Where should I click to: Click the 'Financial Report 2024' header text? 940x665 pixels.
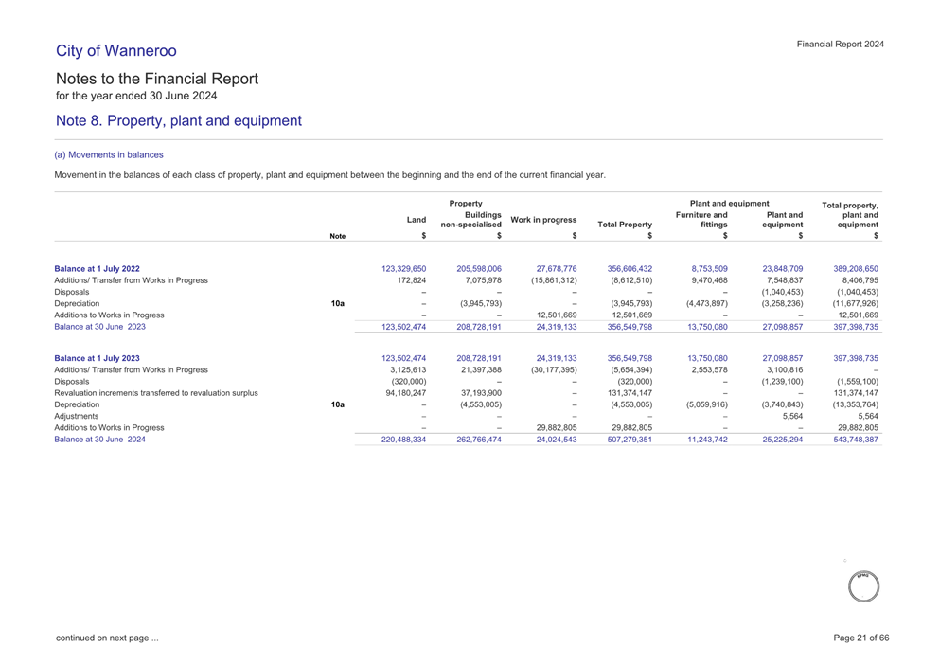pyautogui.click(x=840, y=45)
